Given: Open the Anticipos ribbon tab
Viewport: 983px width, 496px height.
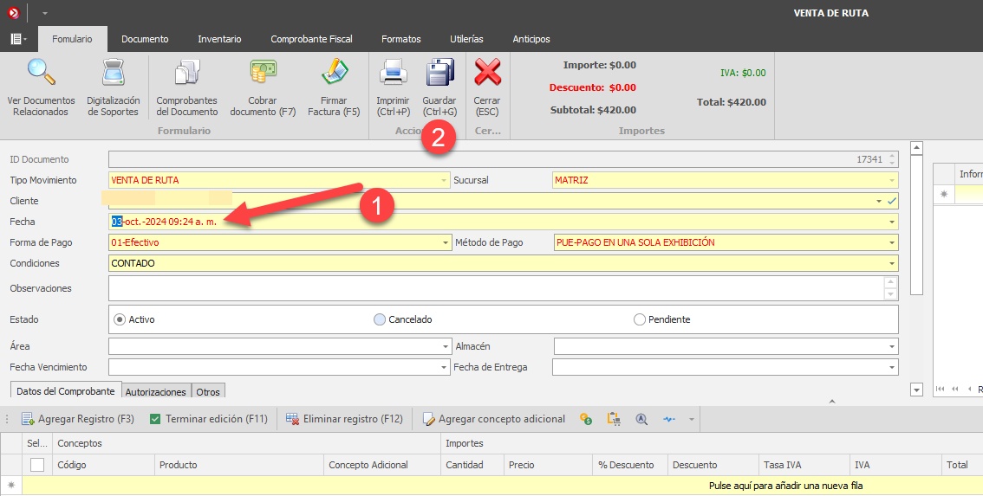Looking at the screenshot, I should click(x=531, y=39).
